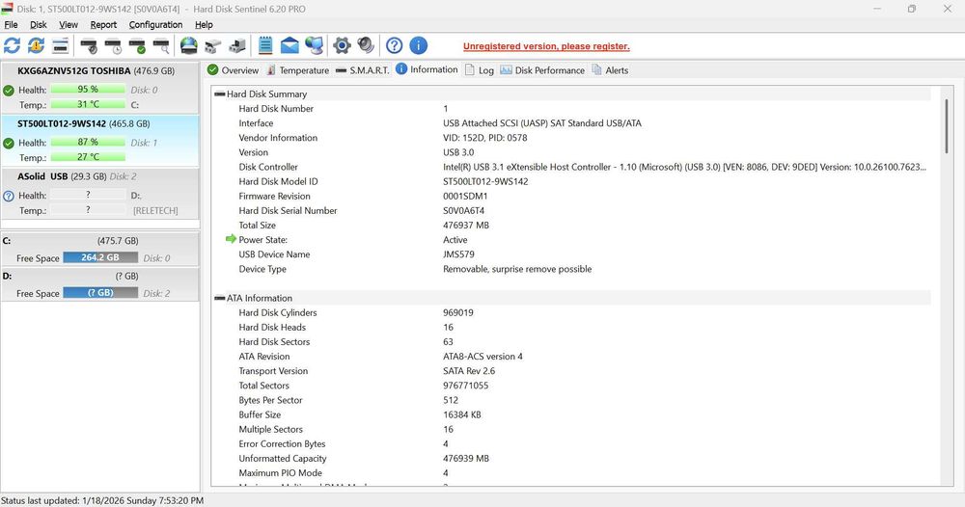Image resolution: width=965 pixels, height=507 pixels.
Task: Collapse the Hard Disk Summary section
Action: click(x=219, y=94)
